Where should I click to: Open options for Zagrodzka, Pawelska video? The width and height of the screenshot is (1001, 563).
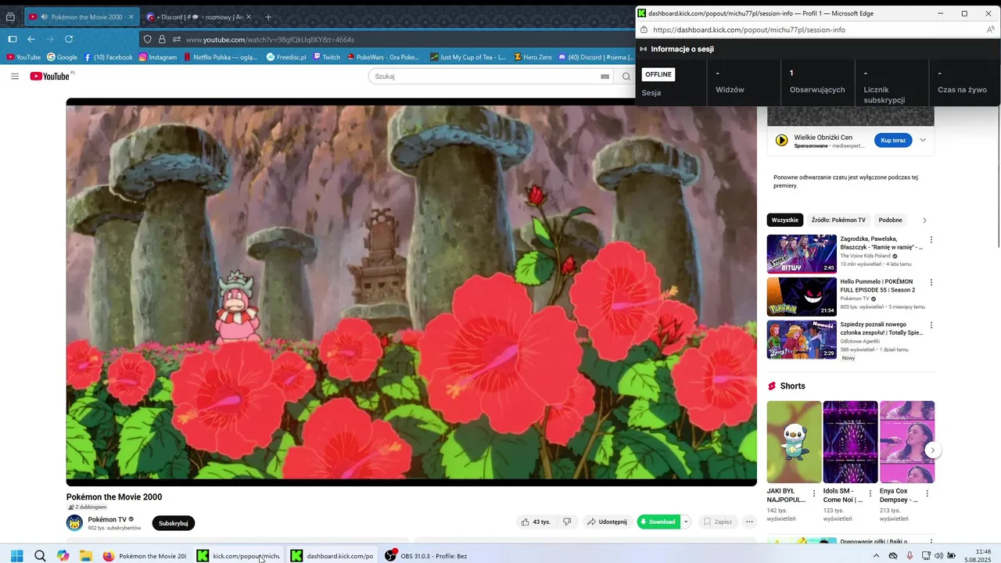coord(931,240)
